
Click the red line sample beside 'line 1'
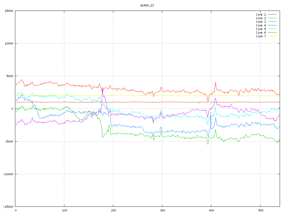coord(272,14)
